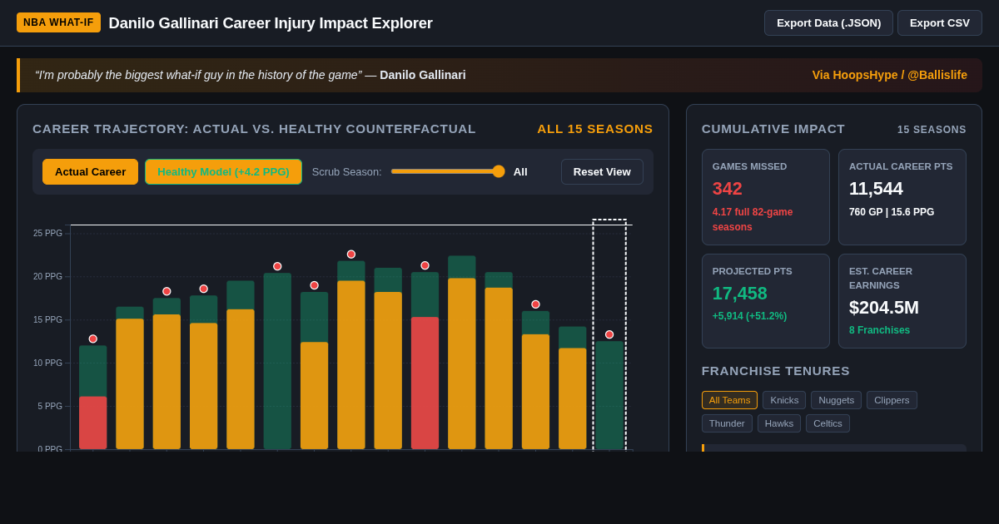Click the red dot above the dashed-outlined bar
The height and width of the screenshot is (524, 999).
(x=609, y=334)
